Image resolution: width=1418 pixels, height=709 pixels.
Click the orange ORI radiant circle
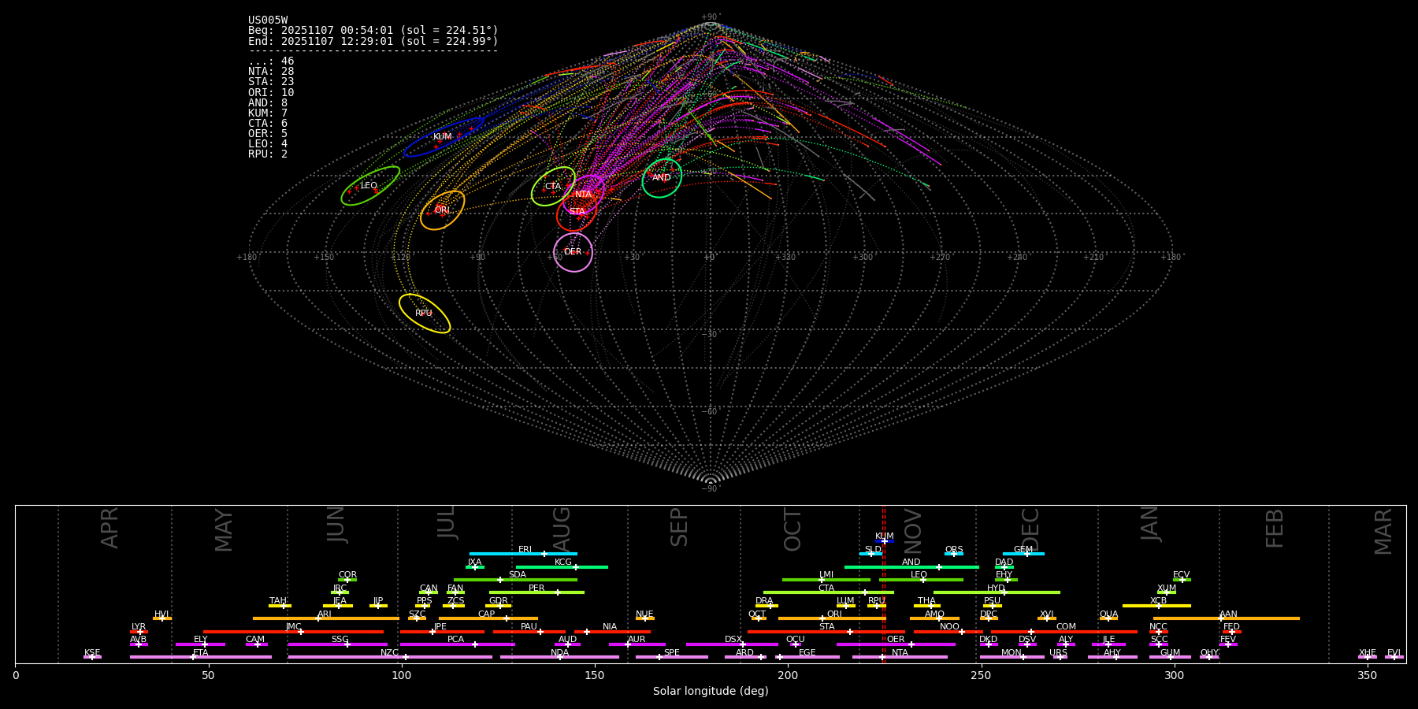click(442, 210)
